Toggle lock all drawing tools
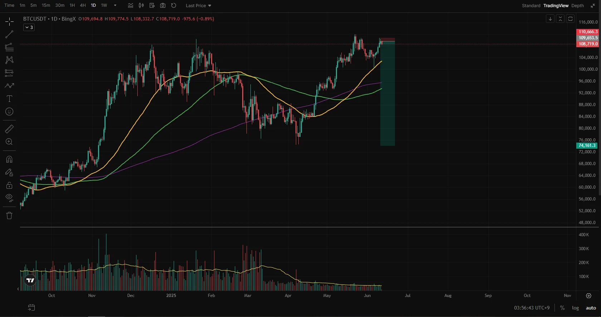601x317 pixels. tap(9, 185)
